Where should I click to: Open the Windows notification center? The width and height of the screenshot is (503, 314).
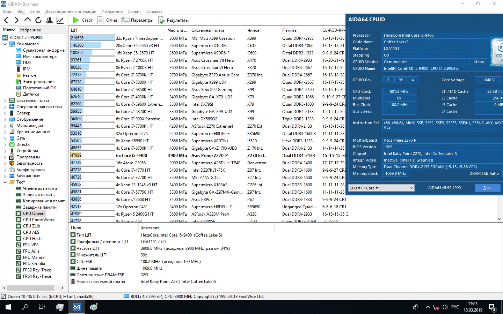tap(492, 307)
